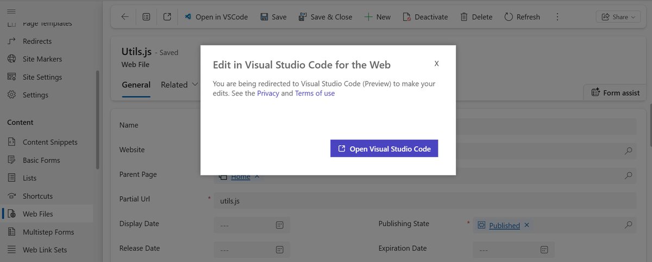Deactivate this web file
This screenshot has width=652, height=262.
point(425,17)
